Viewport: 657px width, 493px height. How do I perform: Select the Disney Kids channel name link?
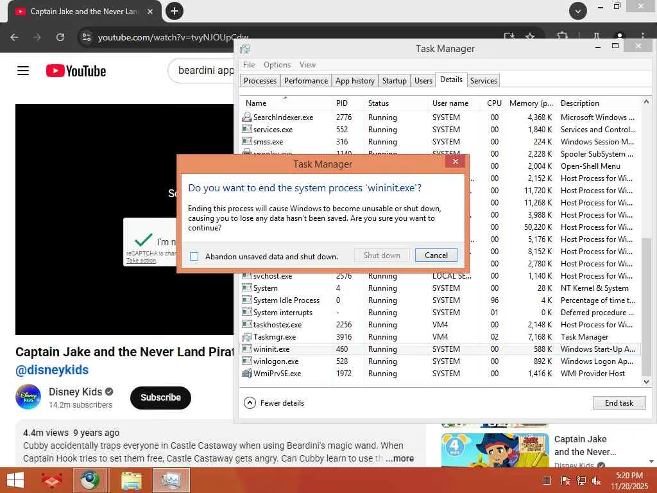[76, 392]
